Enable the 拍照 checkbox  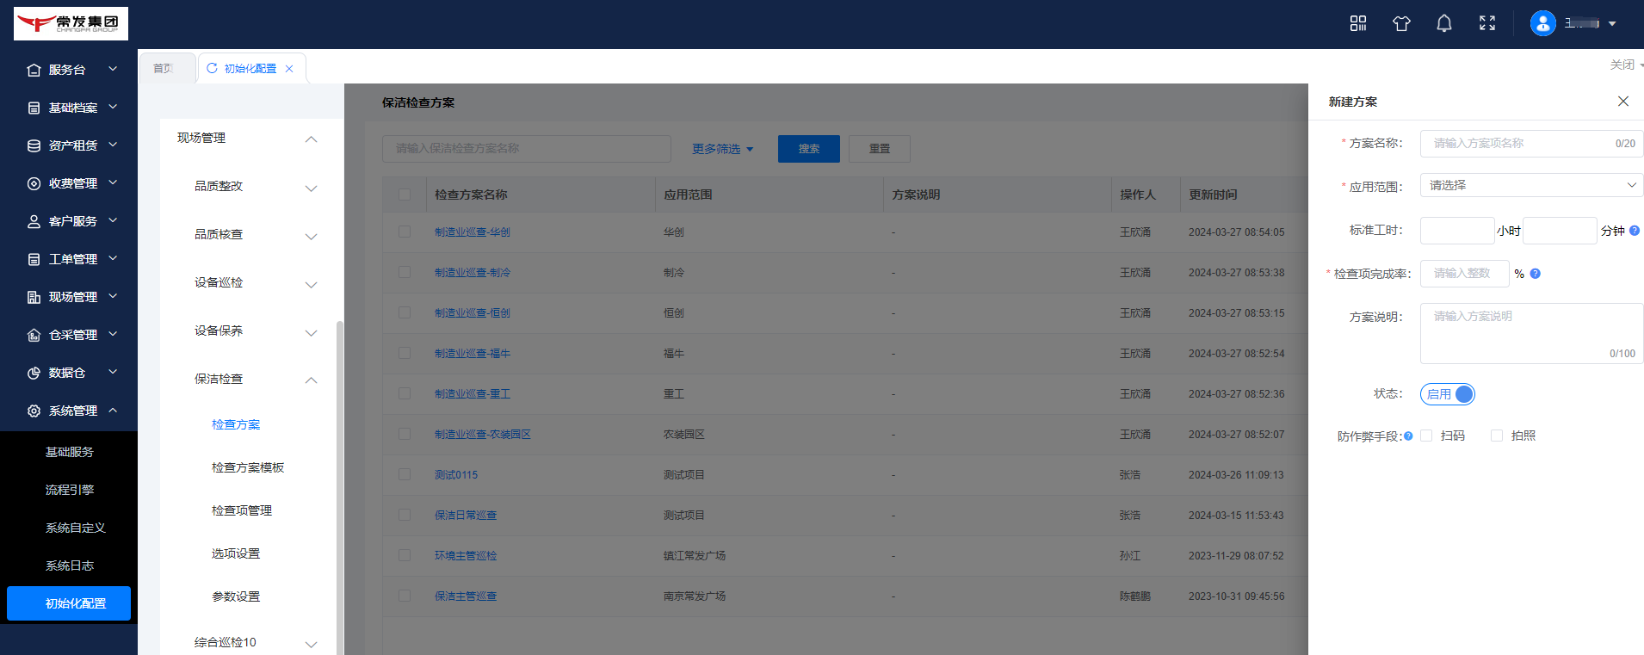click(x=1497, y=436)
